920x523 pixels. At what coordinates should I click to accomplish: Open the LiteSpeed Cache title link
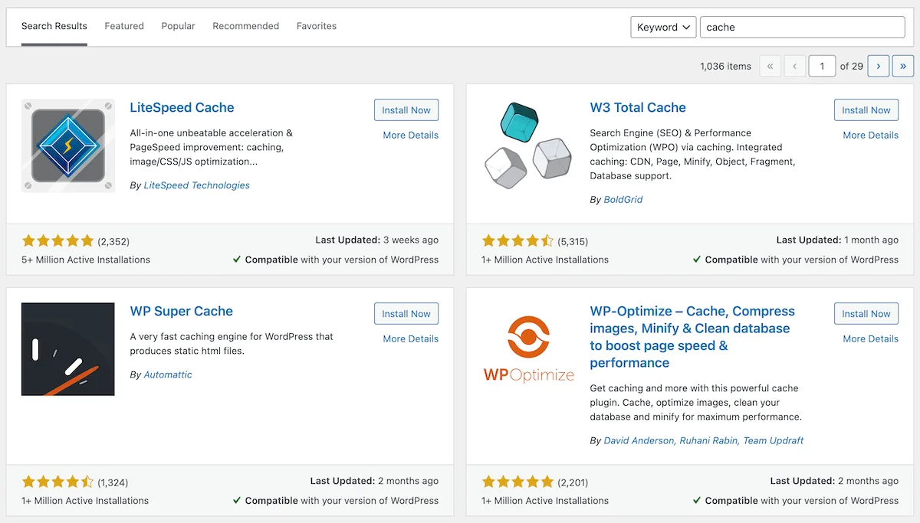tap(182, 108)
